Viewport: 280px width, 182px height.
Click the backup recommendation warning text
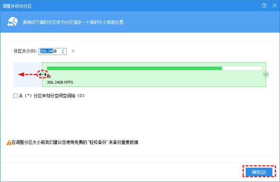[x=75, y=142]
